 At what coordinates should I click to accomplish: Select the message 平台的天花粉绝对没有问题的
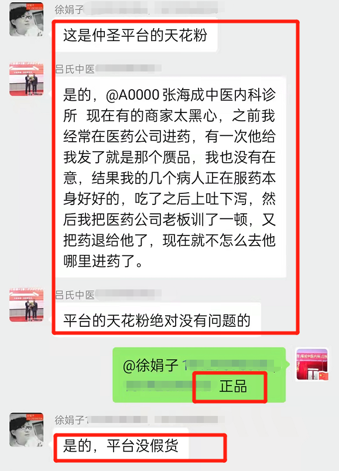(157, 320)
